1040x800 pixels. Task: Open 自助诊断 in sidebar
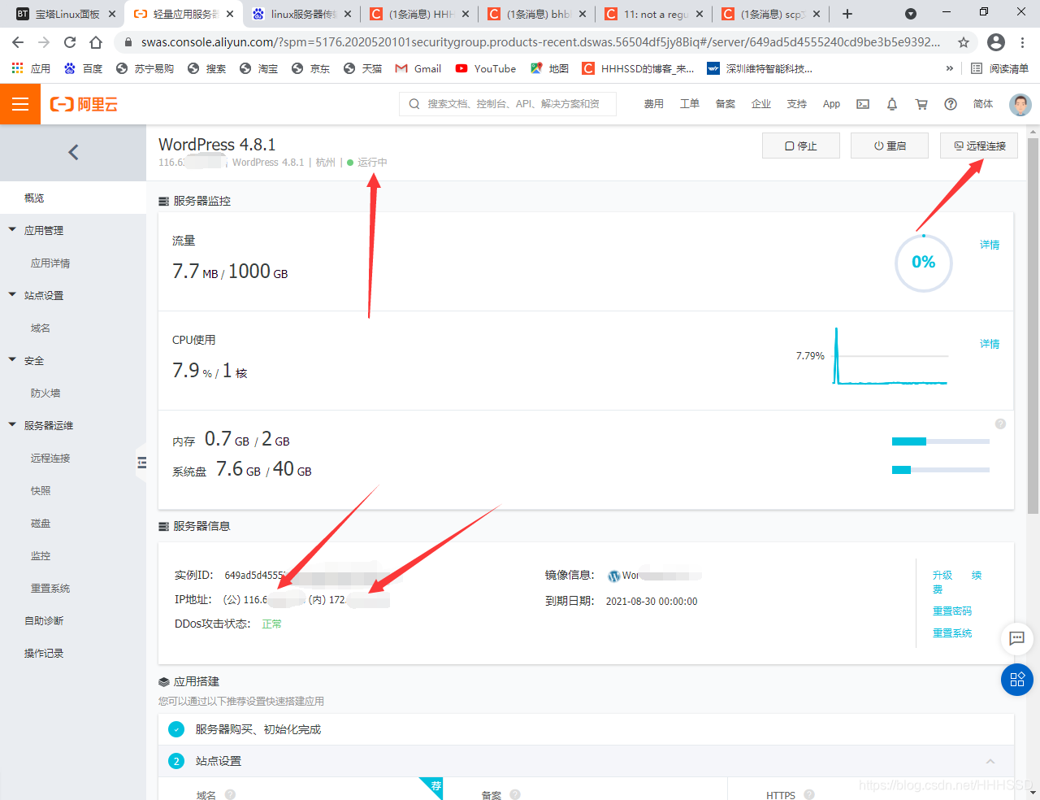point(44,620)
